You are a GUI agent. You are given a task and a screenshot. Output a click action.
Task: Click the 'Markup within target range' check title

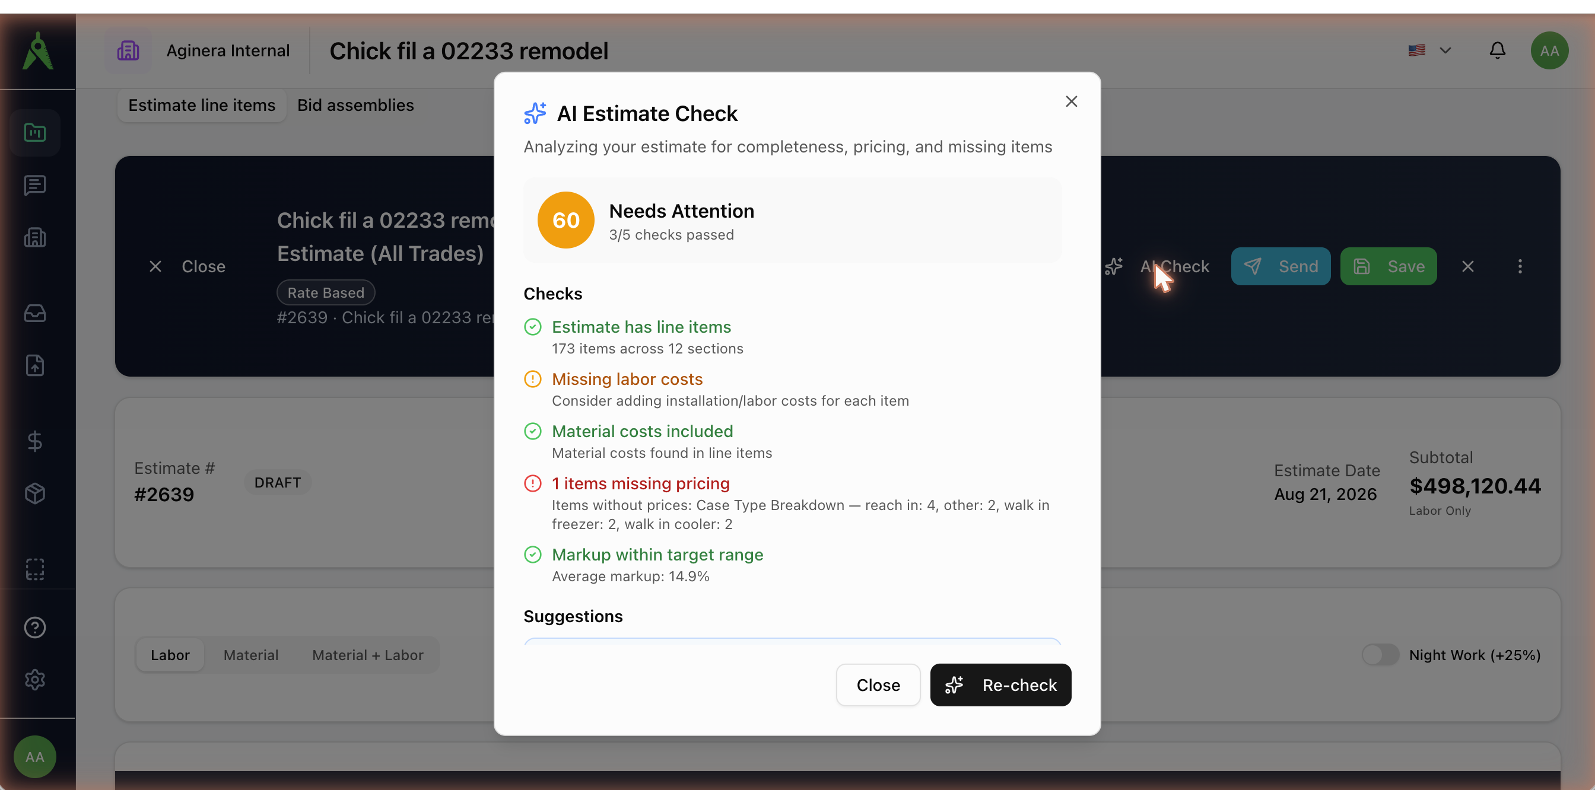pyautogui.click(x=657, y=555)
